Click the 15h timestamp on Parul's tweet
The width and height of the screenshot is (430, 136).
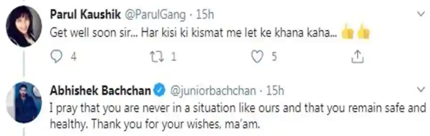coord(205,15)
